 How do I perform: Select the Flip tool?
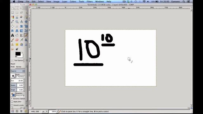coord(22,31)
